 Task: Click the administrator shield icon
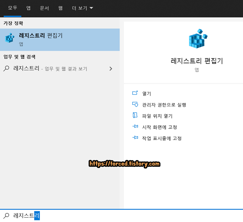[135, 104]
